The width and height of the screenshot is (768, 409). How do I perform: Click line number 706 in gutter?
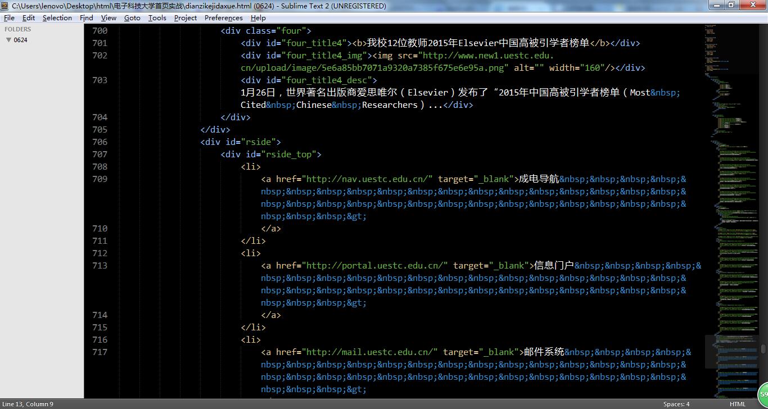click(100, 142)
